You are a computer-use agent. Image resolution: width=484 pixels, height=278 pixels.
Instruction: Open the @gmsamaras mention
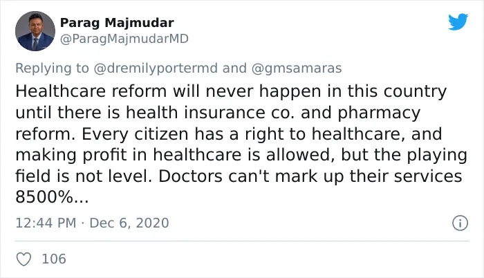[x=297, y=68]
